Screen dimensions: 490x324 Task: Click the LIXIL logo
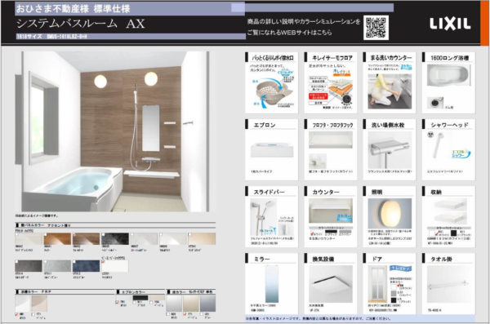click(450, 24)
